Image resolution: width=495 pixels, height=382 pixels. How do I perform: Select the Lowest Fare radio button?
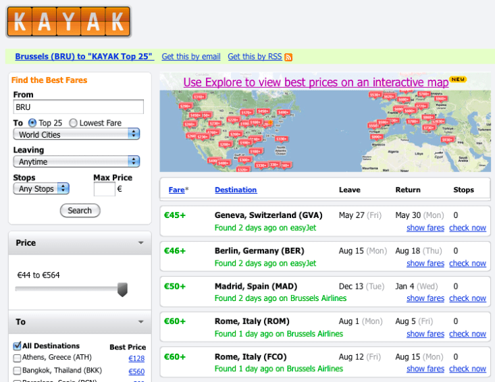[73, 123]
